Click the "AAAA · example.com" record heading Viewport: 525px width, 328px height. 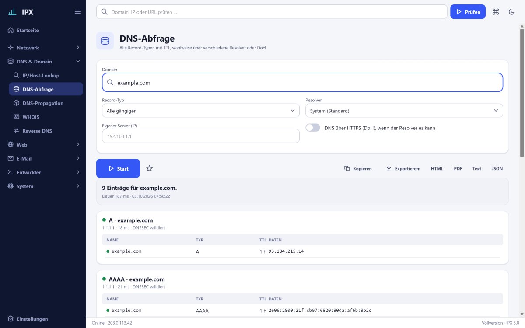coord(136,279)
